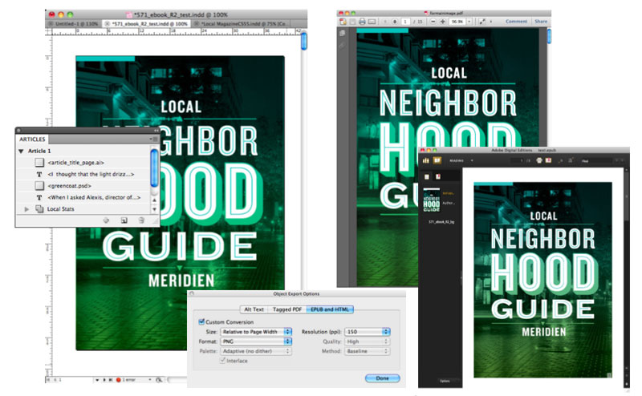642x396 pixels.
Task: Click the Articles panel tab
Action: 32,139
